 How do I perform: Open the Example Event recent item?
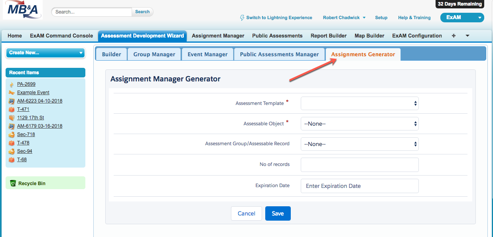coord(33,93)
